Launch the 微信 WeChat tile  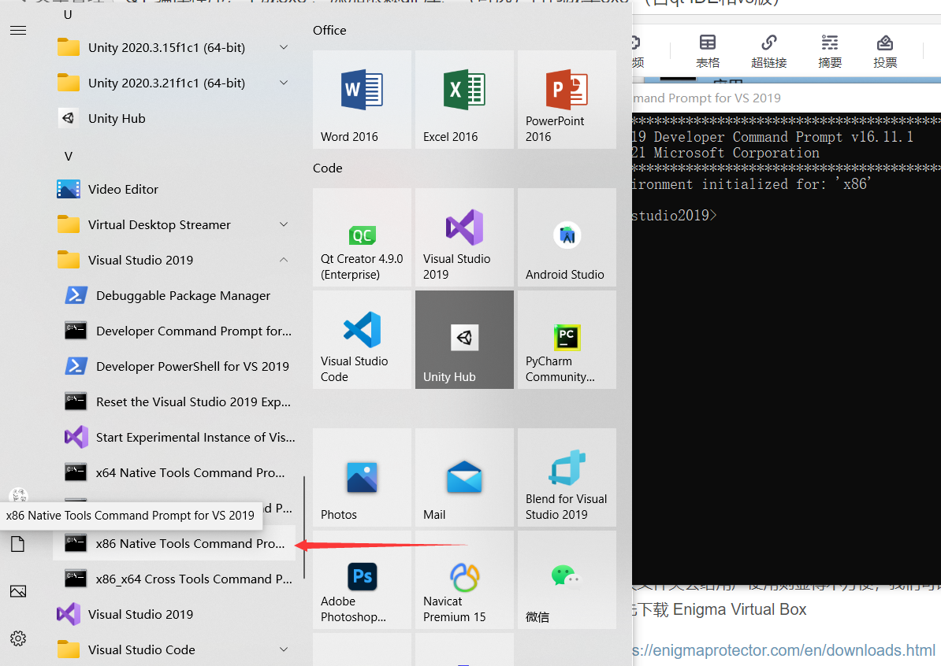click(567, 579)
